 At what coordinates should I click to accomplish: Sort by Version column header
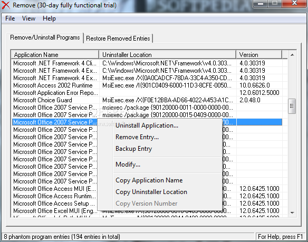click(259, 55)
